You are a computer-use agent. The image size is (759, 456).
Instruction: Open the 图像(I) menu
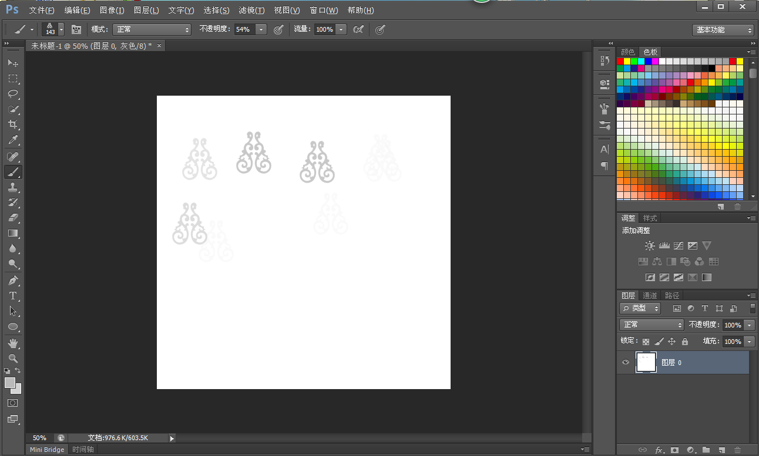click(112, 11)
